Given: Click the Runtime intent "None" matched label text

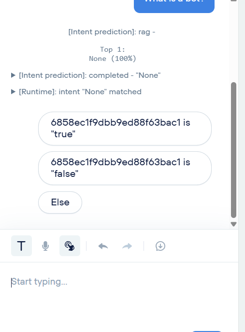Looking at the screenshot, I should click(80, 92).
